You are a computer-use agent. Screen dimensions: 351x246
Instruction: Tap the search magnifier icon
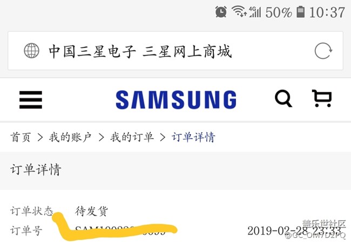[283, 98]
